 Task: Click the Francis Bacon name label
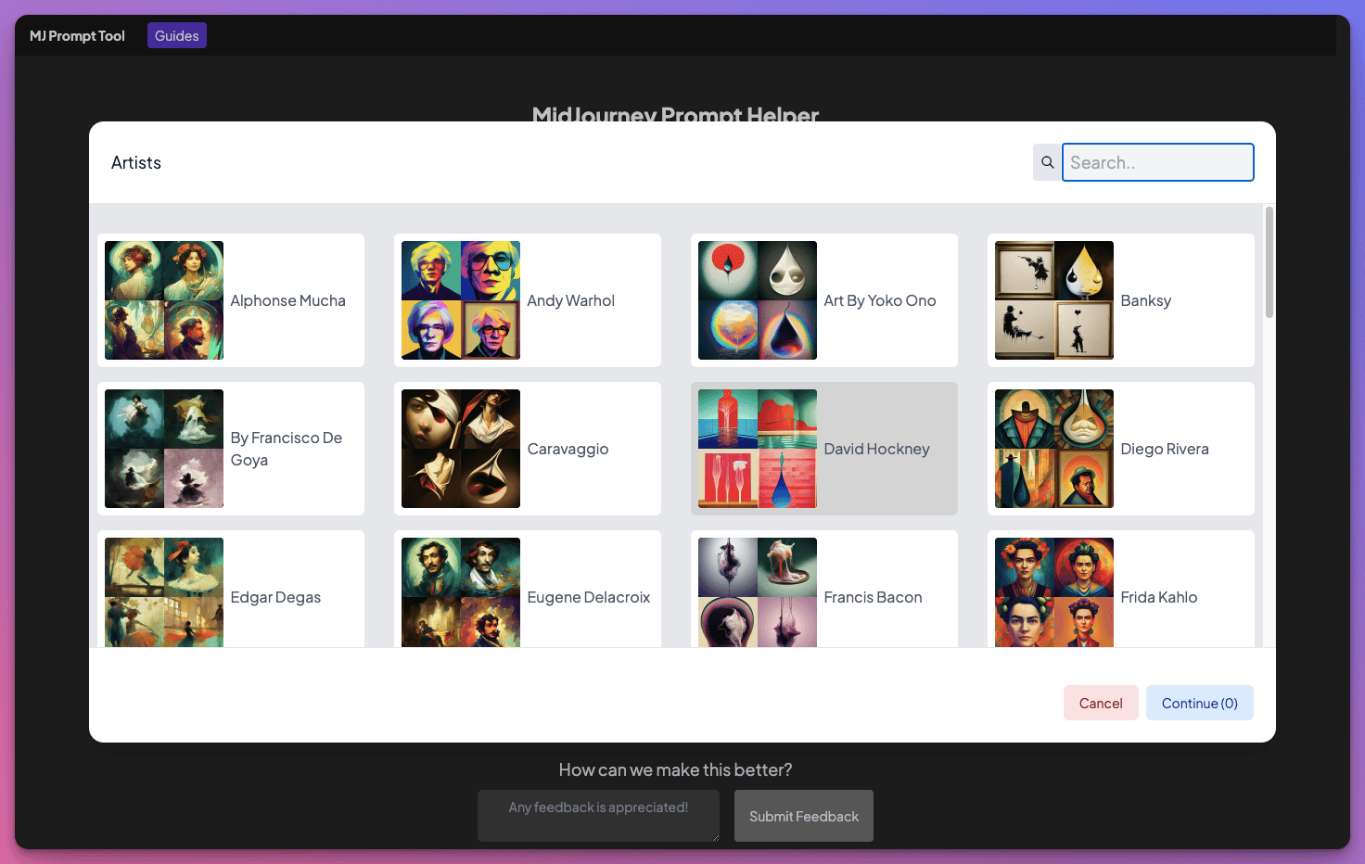pos(873,597)
